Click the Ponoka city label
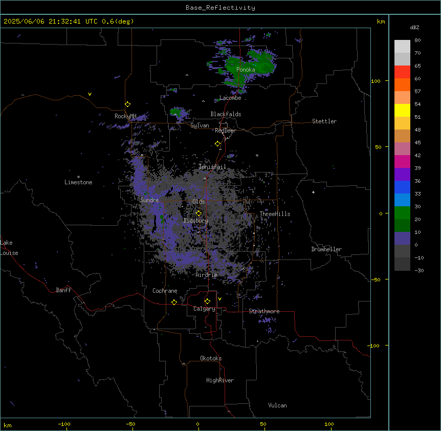 (x=246, y=70)
